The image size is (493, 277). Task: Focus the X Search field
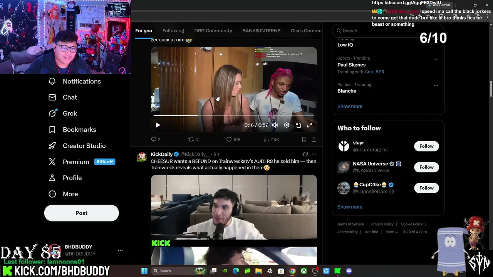(388, 31)
